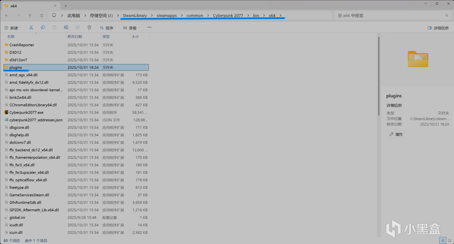Expand chevron after SteamLibrary in path

pyautogui.click(x=151, y=16)
